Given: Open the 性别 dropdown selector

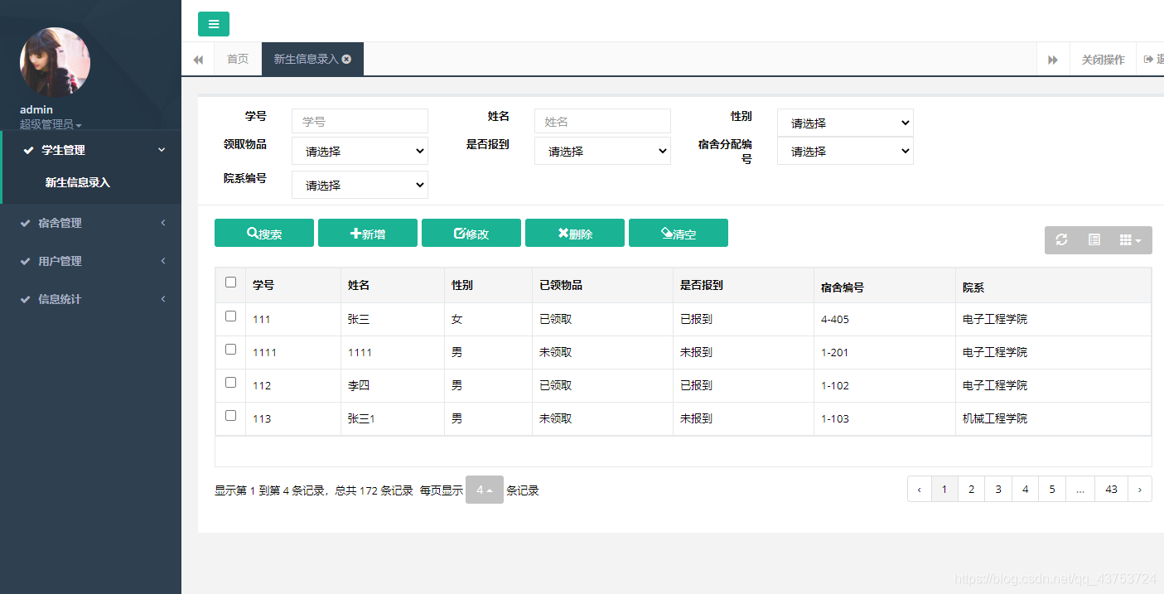Looking at the screenshot, I should point(844,123).
